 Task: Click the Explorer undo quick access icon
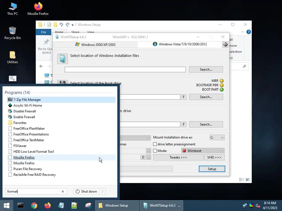tap(61, 25)
